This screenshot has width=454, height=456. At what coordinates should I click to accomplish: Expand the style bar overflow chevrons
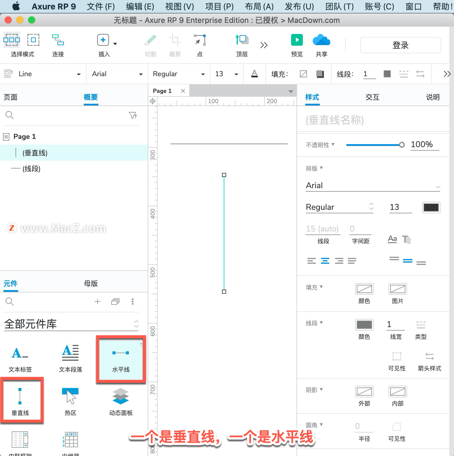pos(447,74)
